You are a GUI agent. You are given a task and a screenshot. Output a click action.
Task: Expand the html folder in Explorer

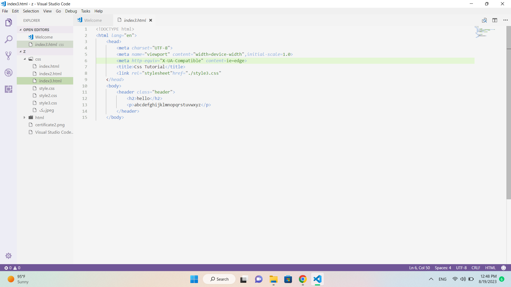click(x=24, y=117)
